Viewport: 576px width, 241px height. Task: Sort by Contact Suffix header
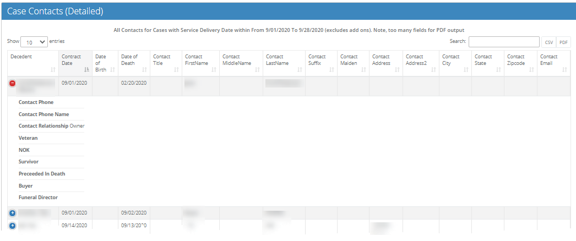[x=320, y=63]
